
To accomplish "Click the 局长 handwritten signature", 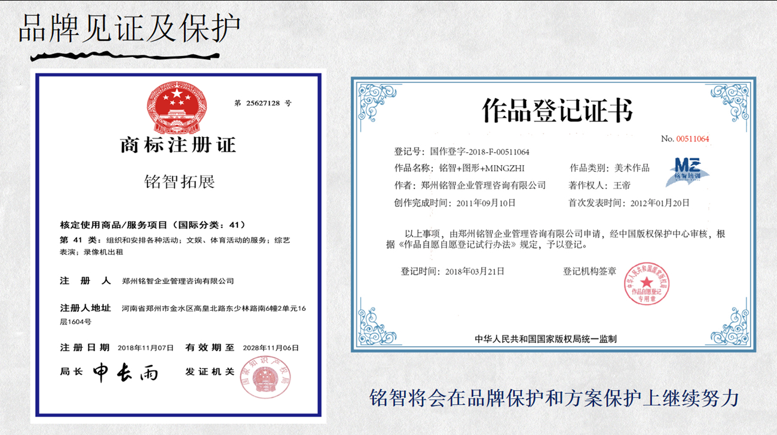I will [x=126, y=372].
